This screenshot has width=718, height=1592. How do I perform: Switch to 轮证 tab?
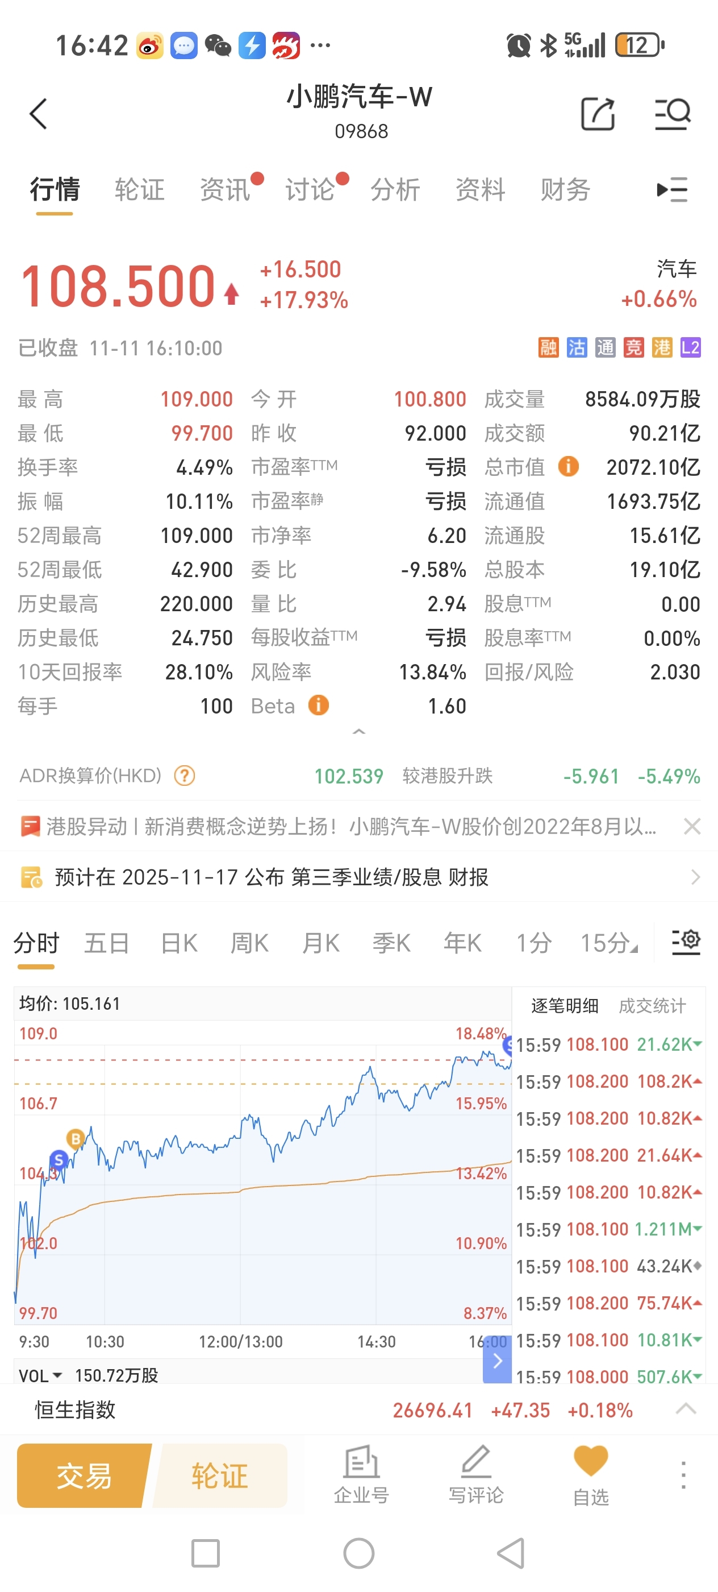pos(140,190)
